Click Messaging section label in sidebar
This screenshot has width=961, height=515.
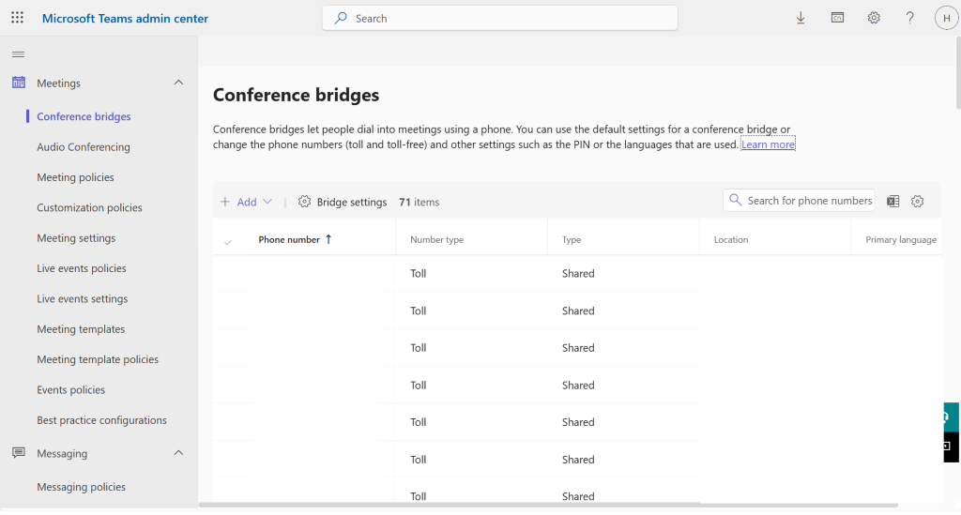coord(62,454)
